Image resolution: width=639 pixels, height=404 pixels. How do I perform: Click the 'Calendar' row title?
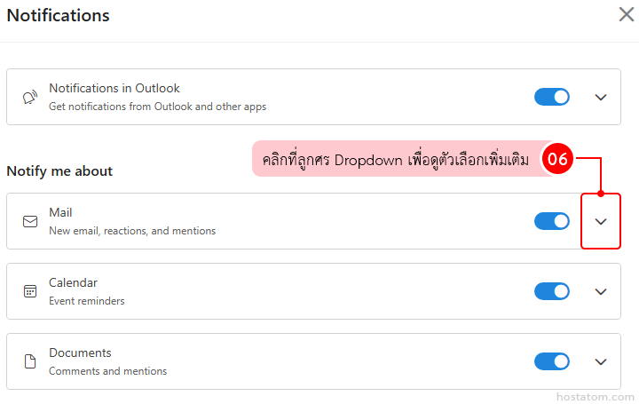tap(73, 282)
